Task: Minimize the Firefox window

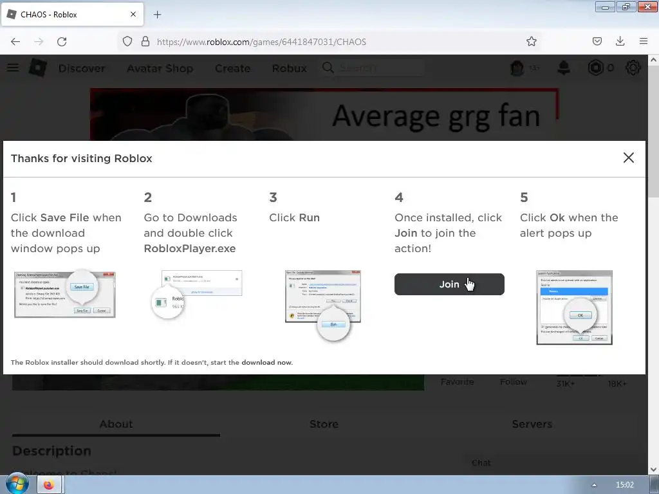Action: click(x=605, y=7)
